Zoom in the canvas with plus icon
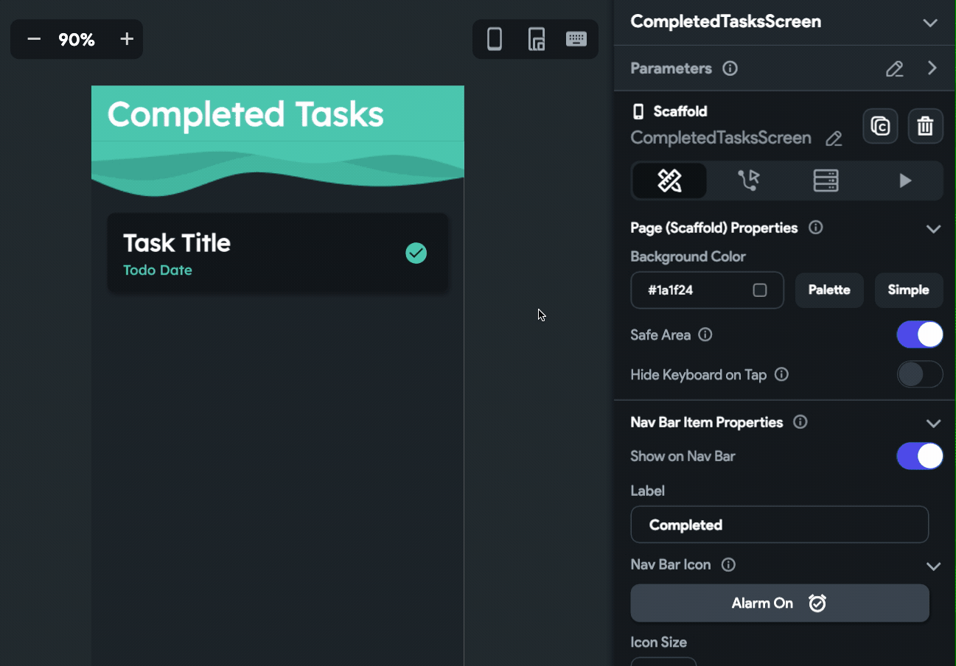 click(x=127, y=40)
